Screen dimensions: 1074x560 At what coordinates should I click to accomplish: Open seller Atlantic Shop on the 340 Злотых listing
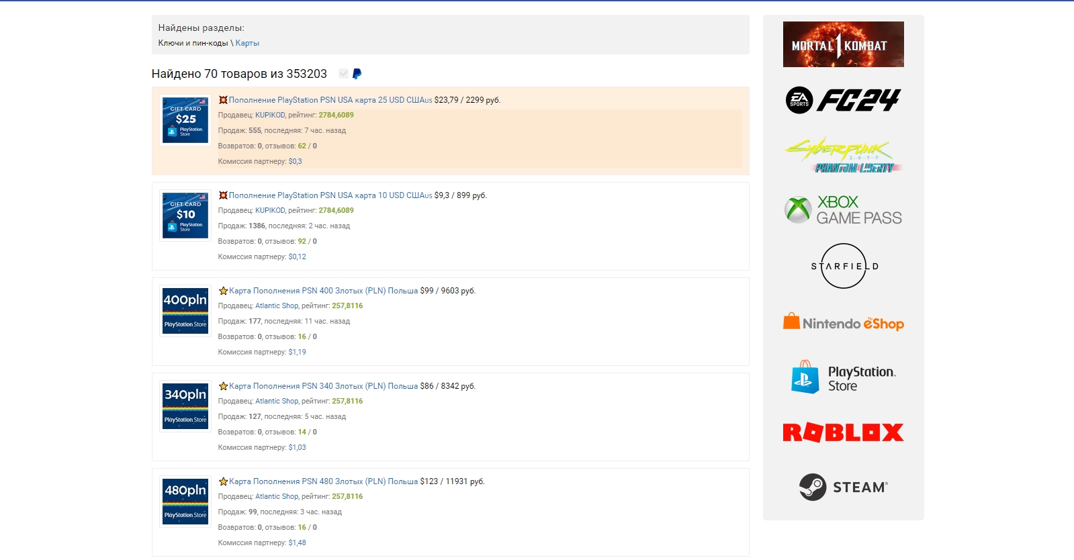[x=277, y=402]
